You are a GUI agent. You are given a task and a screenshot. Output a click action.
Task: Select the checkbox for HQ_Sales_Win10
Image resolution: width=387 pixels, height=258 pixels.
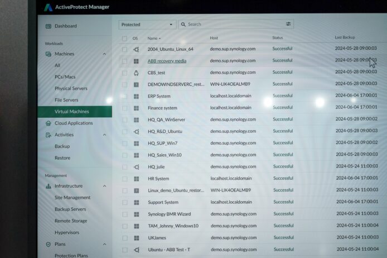pyautogui.click(x=124, y=155)
